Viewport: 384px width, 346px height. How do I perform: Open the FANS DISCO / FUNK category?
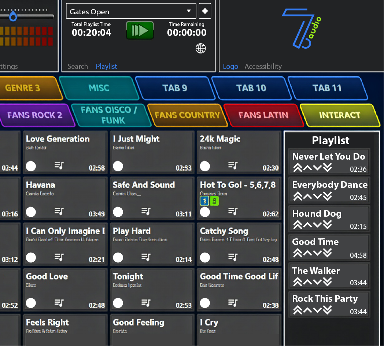click(x=111, y=115)
